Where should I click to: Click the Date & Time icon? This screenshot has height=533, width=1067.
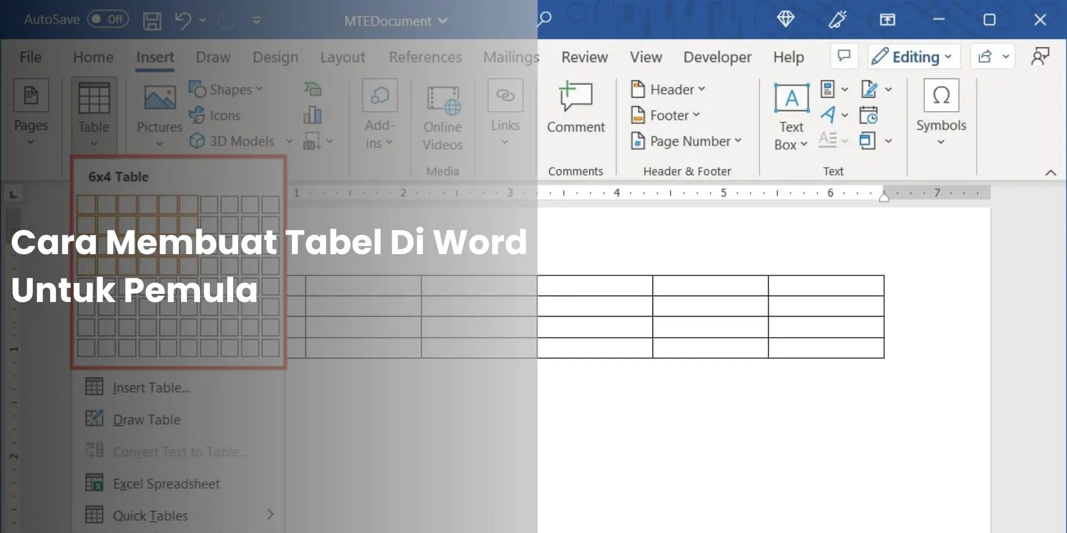click(x=869, y=115)
